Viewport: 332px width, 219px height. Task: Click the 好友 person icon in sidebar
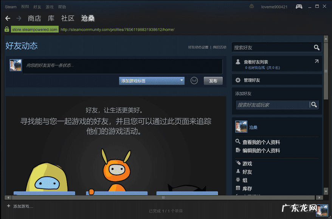pos(238,171)
